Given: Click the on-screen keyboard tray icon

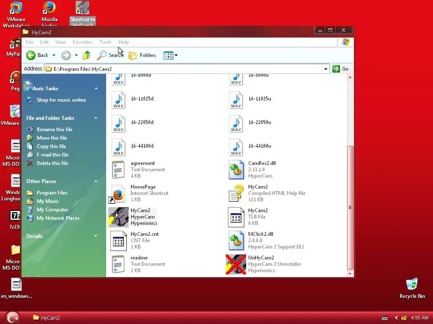Looking at the screenshot, I should coord(385,318).
